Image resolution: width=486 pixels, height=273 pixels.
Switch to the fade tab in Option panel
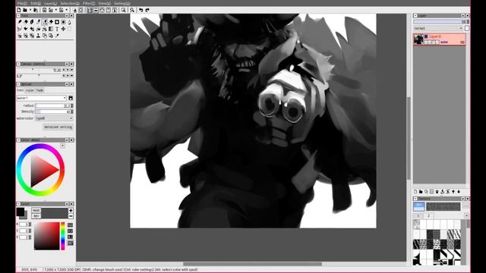[x=39, y=90]
